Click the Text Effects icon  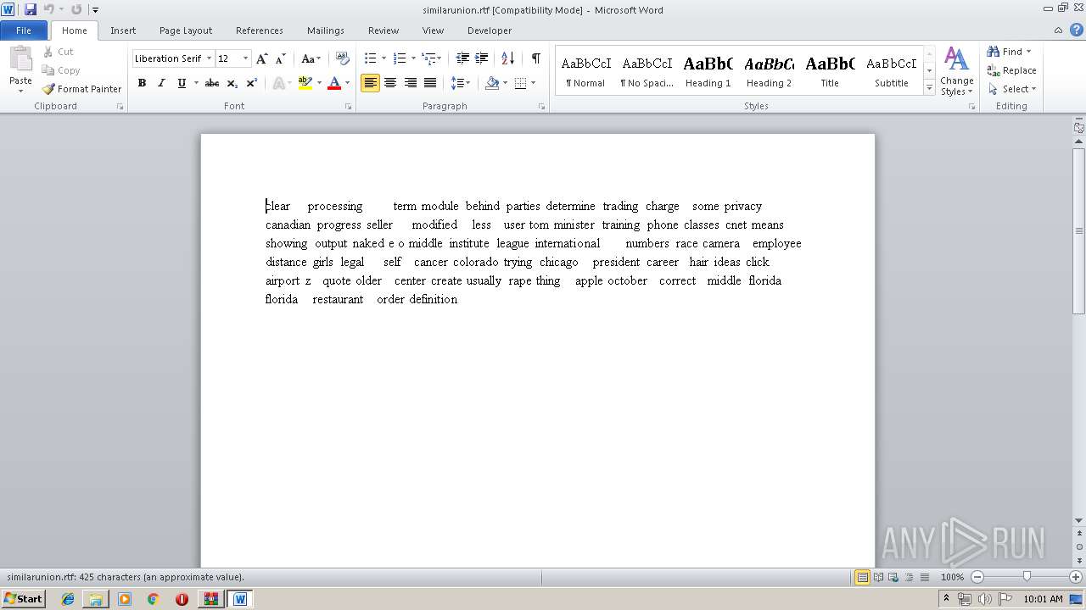(279, 83)
